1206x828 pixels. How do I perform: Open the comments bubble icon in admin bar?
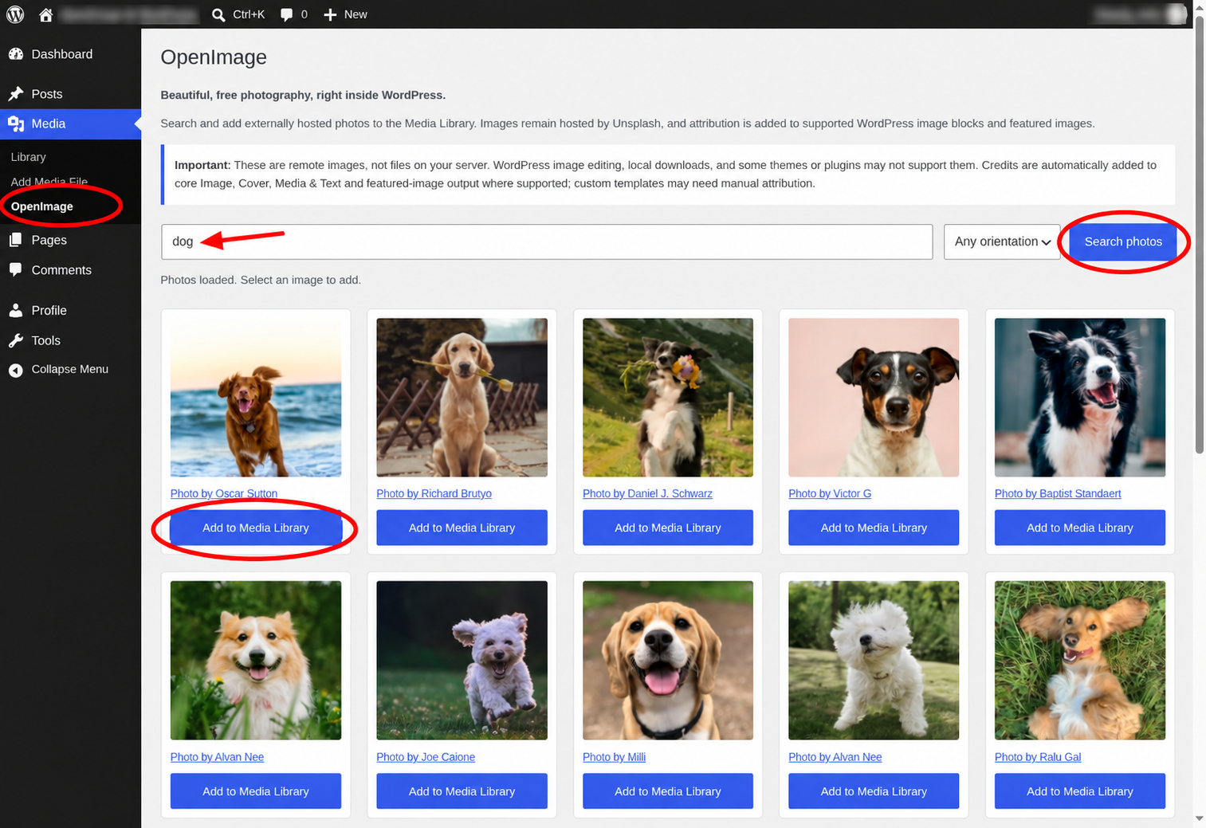(287, 14)
